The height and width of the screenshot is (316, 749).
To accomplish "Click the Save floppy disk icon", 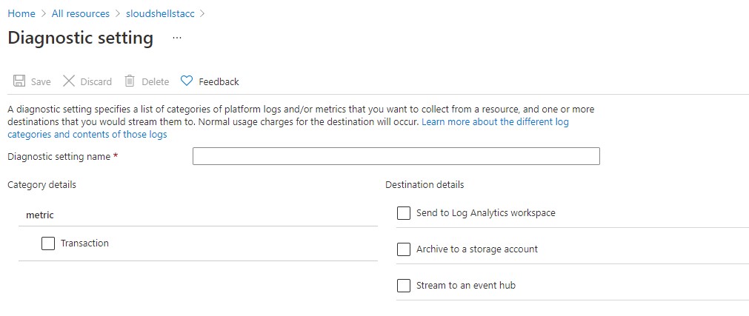I will 19,81.
